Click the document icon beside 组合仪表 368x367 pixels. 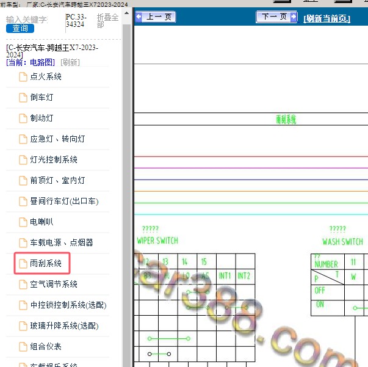point(23,347)
